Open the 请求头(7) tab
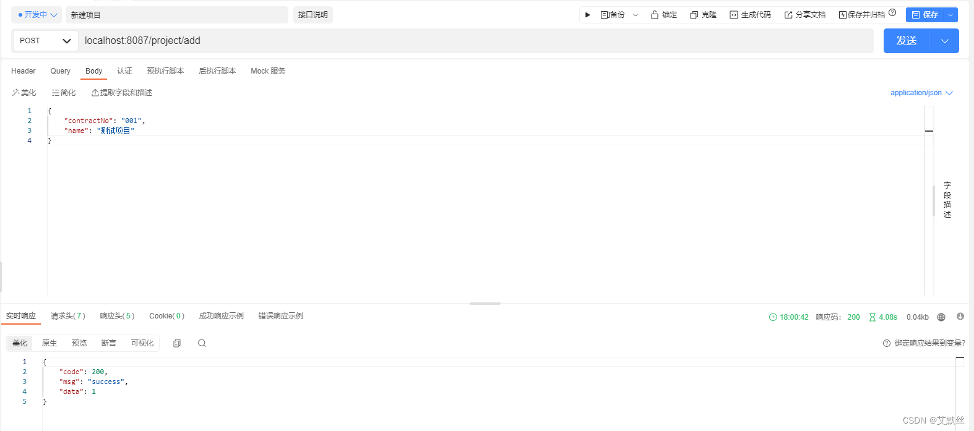The width and height of the screenshot is (974, 431). click(x=68, y=316)
